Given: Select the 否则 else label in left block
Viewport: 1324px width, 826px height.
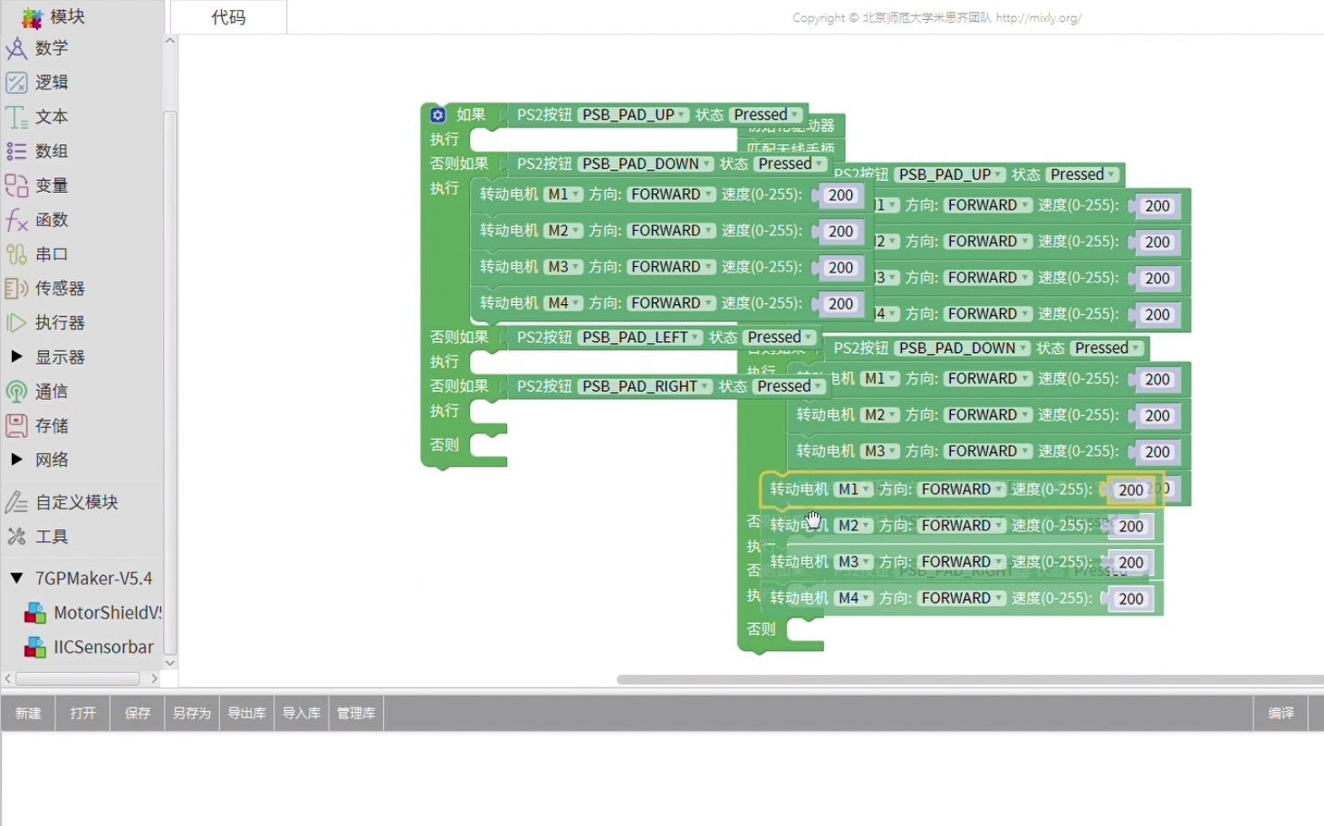Looking at the screenshot, I should click(x=445, y=444).
